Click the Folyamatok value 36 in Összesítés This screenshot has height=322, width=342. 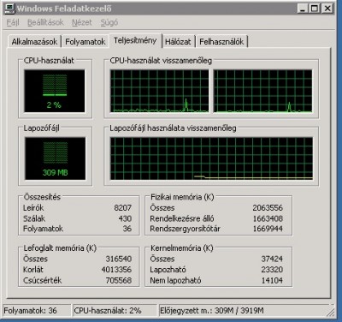[x=127, y=229]
